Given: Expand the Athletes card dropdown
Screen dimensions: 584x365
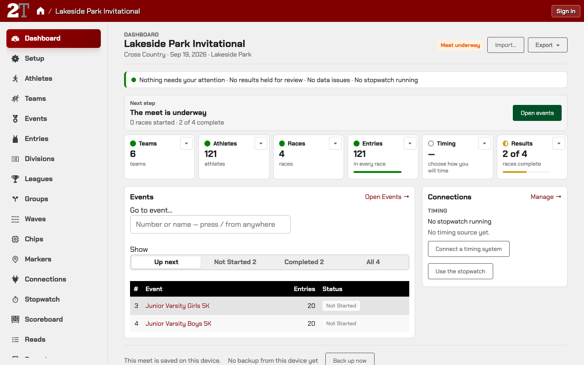Looking at the screenshot, I should tap(261, 143).
